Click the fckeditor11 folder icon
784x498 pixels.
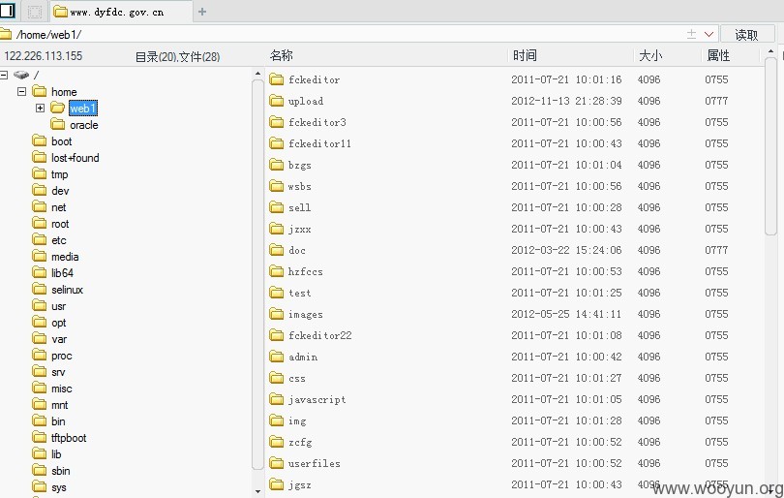click(277, 143)
